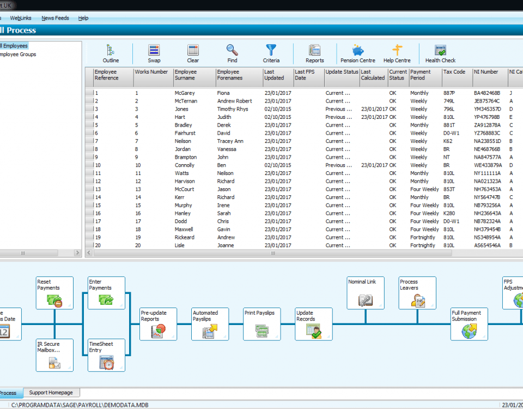
Task: Click the employee grid horizontal scrollbar thumb
Action: [x=273, y=253]
